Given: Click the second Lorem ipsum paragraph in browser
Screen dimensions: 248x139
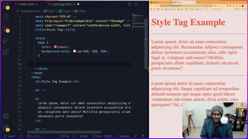Looking at the screenshot, I should pyautogui.click(x=195, y=94).
